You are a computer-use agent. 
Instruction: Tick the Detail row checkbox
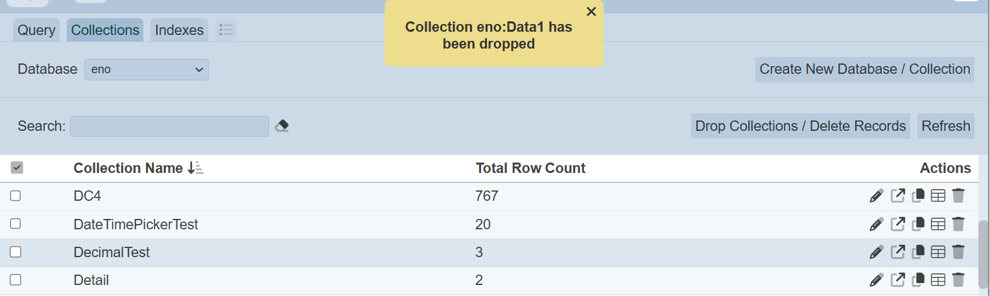pyautogui.click(x=16, y=280)
